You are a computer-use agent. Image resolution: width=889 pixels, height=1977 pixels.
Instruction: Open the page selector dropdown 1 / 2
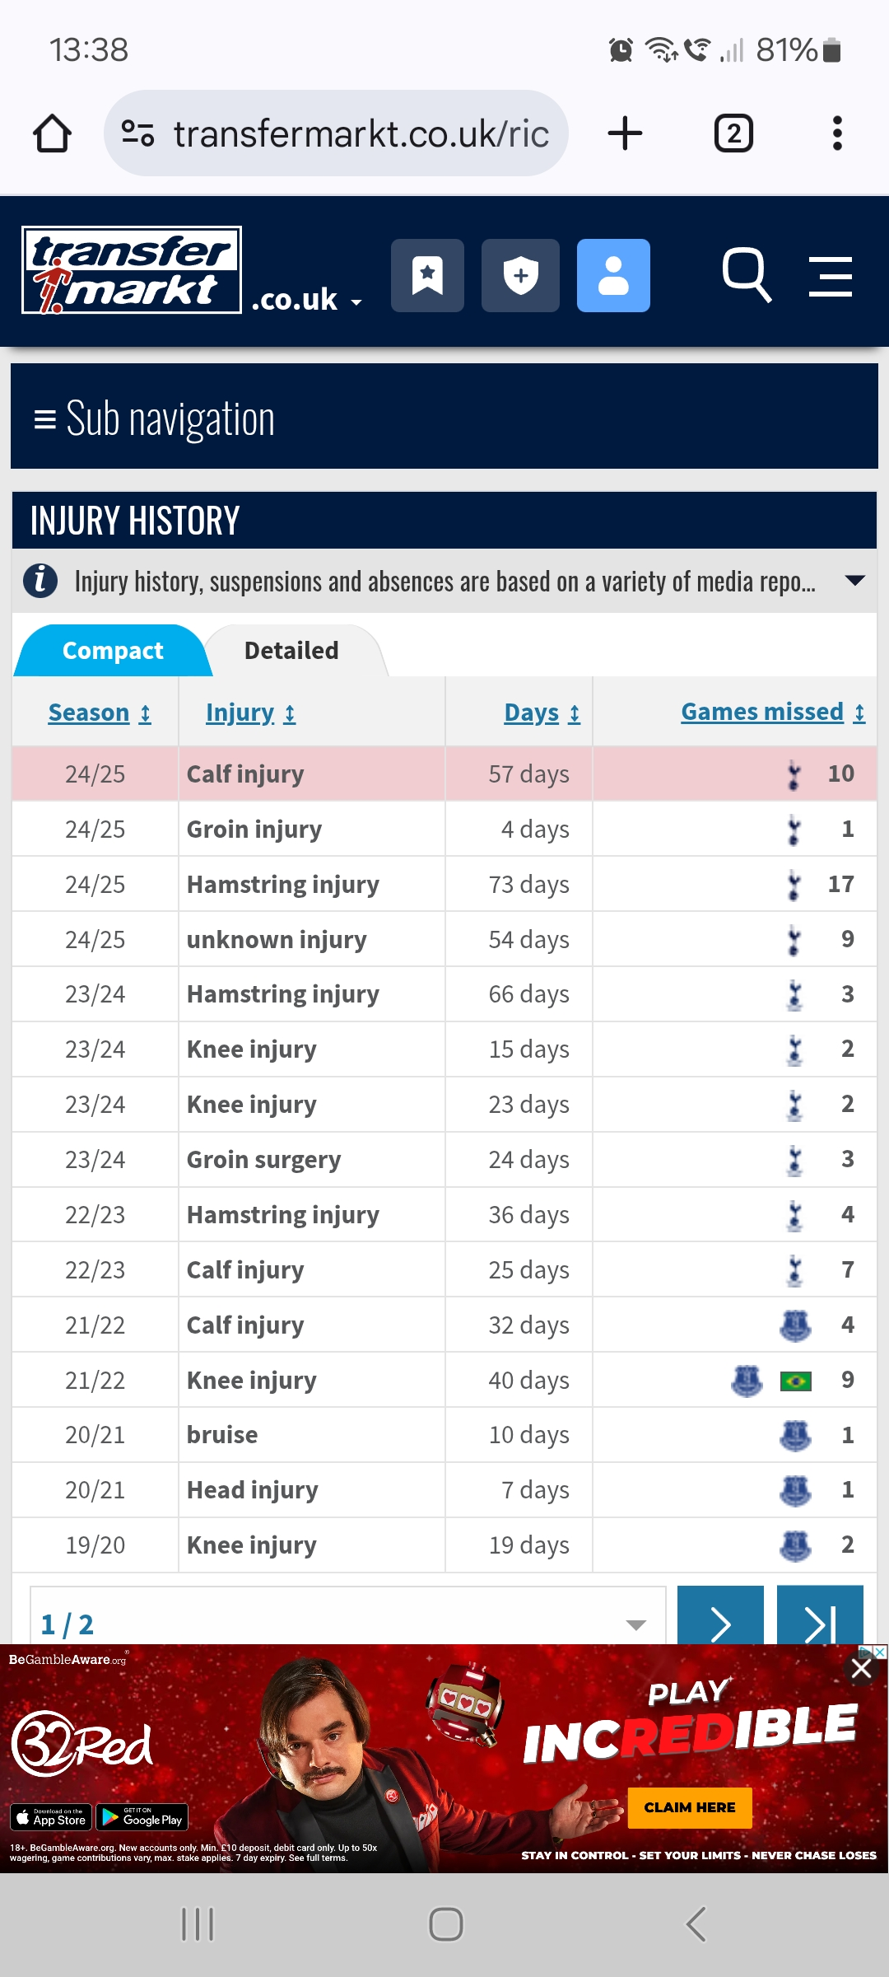(347, 1623)
